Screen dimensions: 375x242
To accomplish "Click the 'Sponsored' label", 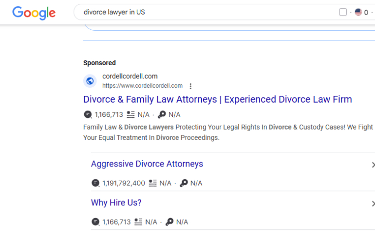I will click(x=99, y=63).
